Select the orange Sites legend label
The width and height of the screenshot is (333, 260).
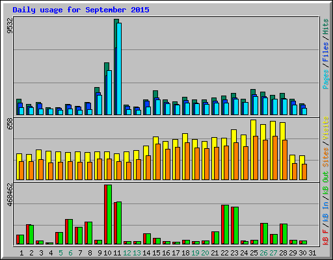(325, 157)
